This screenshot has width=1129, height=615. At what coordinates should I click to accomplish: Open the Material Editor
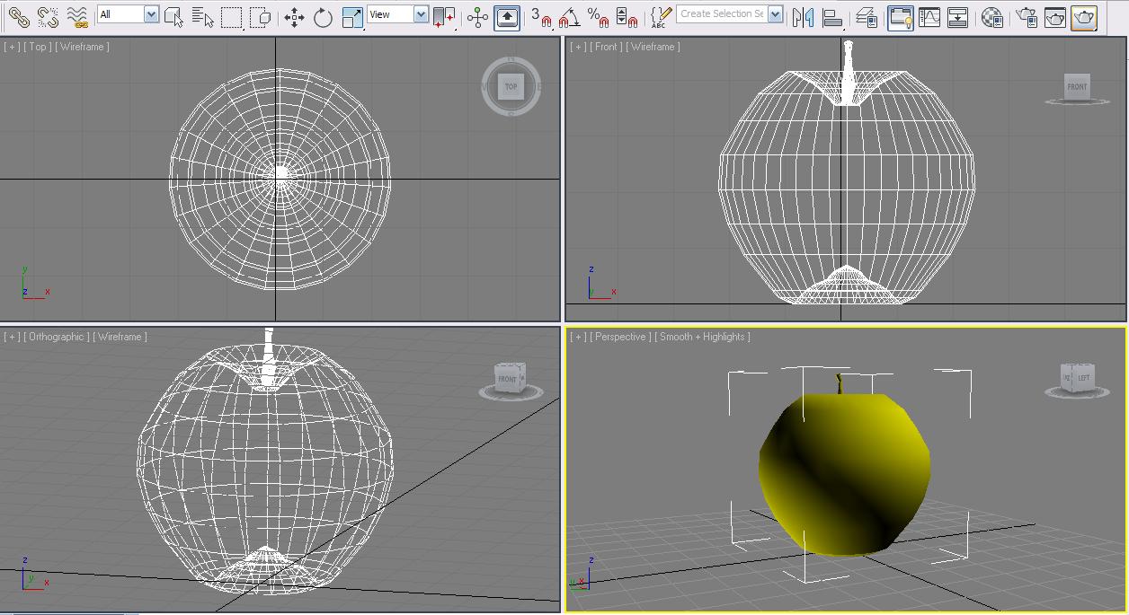tap(991, 17)
